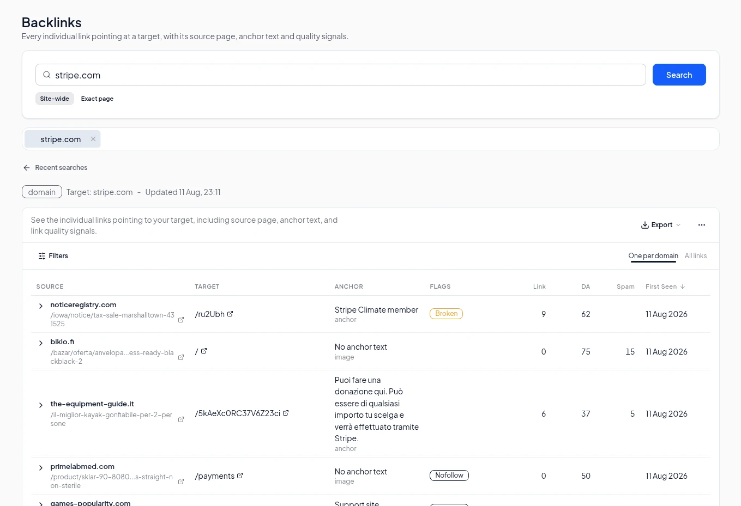Sort by the FLAGS column header
Viewport: 741px width, 506px height.
tap(440, 286)
